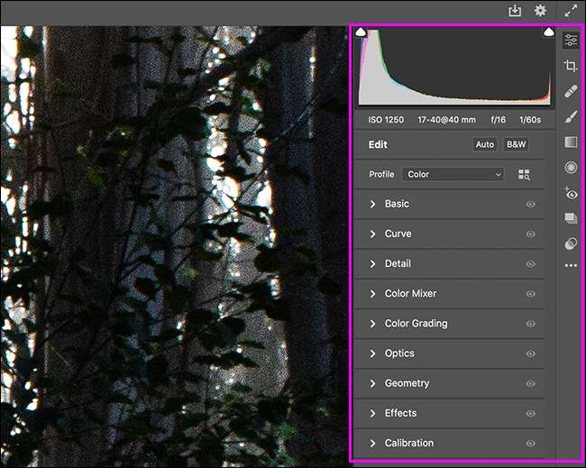The width and height of the screenshot is (586, 468).
Task: Choose the Healing bandage tool
Action: (571, 91)
